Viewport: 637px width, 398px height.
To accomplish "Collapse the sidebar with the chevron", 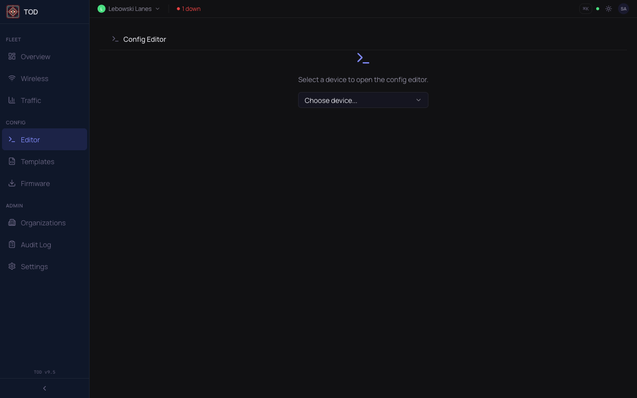I will click(x=45, y=389).
